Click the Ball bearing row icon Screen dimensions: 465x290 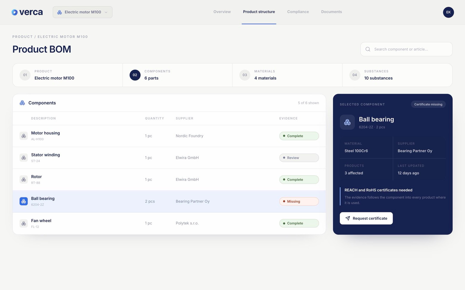(24, 201)
